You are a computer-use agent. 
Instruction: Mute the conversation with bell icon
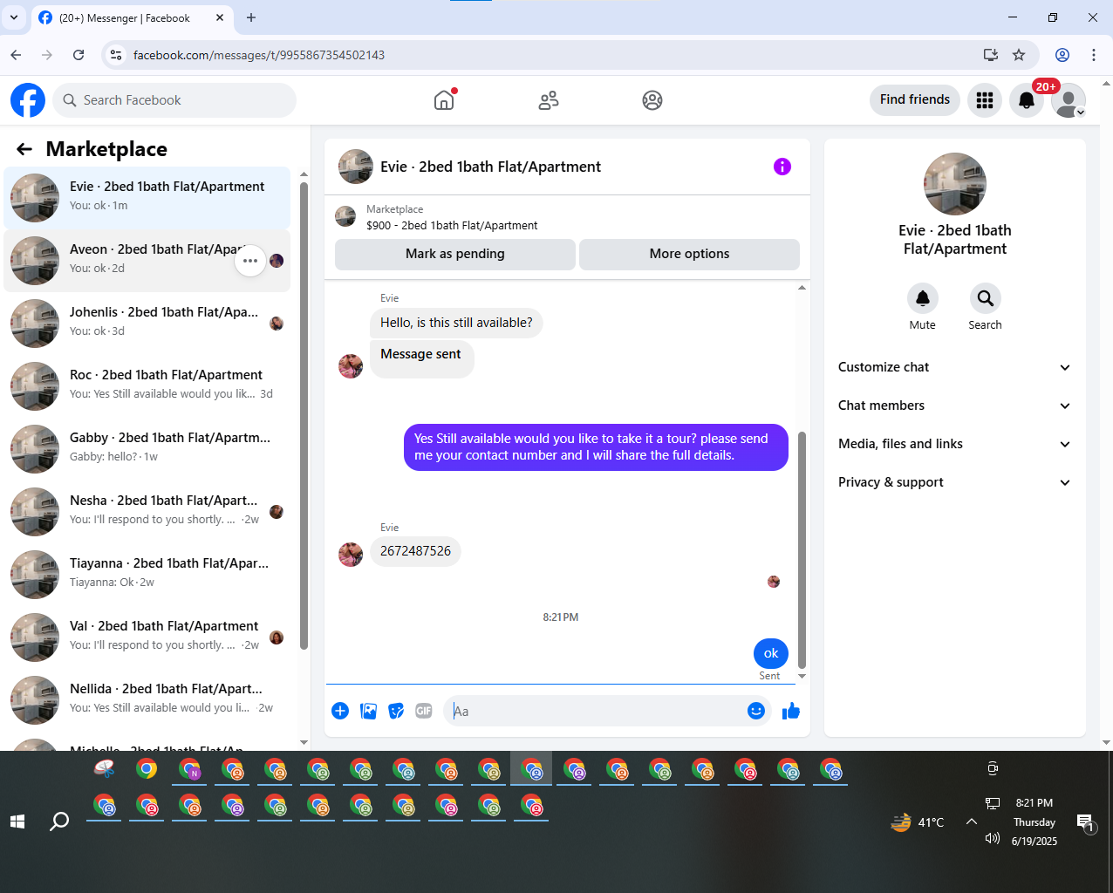(923, 298)
